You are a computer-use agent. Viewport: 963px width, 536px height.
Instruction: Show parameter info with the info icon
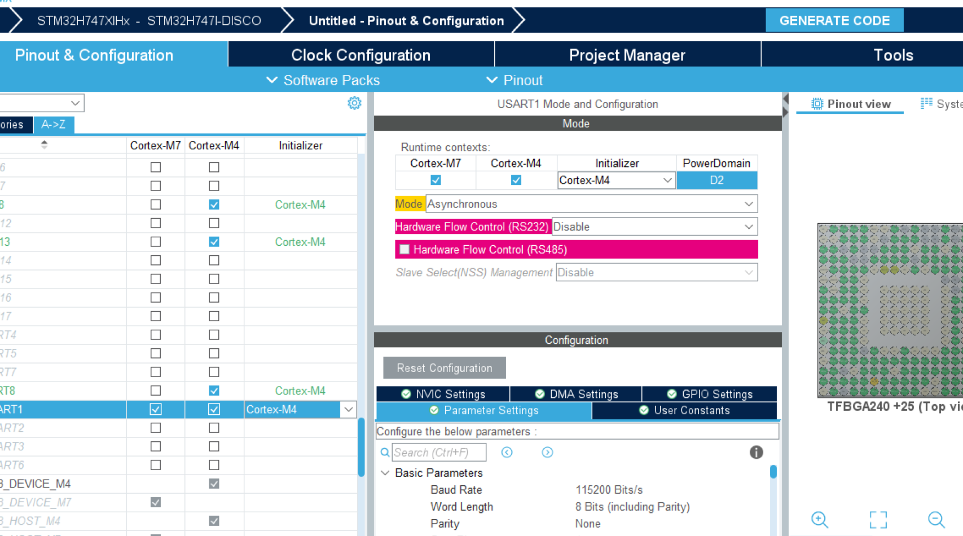756,452
